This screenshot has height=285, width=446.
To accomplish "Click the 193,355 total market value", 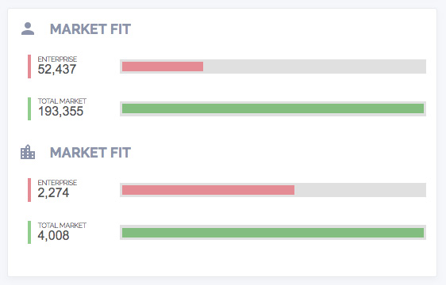I will point(60,112).
